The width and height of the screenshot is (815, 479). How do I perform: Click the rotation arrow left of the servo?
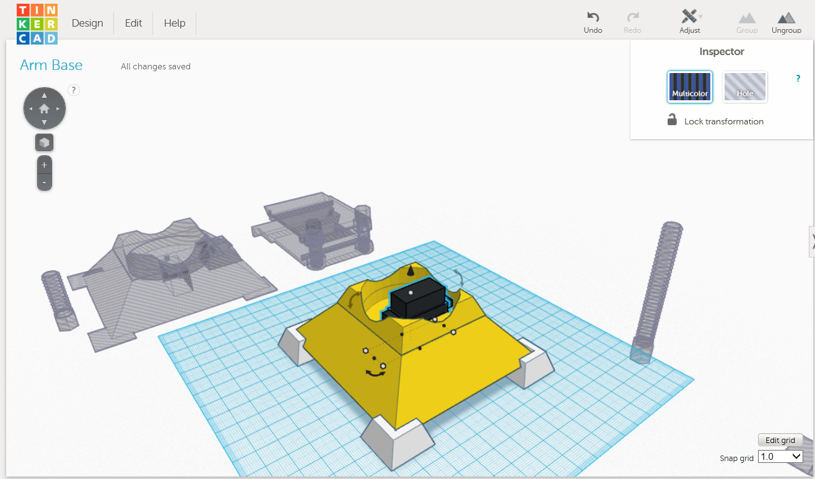pyautogui.click(x=355, y=300)
